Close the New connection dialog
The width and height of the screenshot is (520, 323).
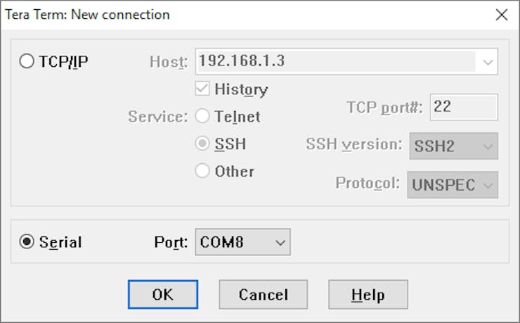coord(502,15)
